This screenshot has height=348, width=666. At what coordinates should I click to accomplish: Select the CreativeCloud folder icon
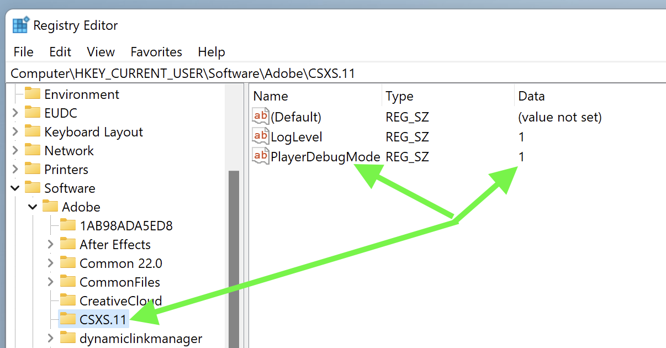point(68,300)
